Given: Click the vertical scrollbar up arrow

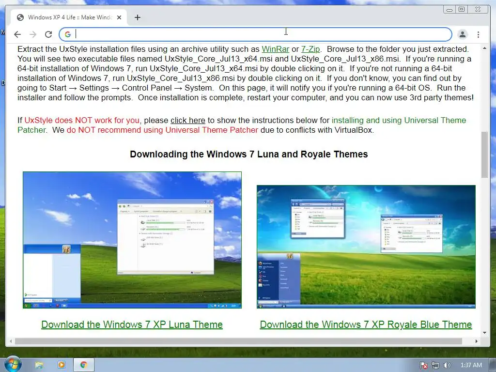Looking at the screenshot, I should (484, 48).
